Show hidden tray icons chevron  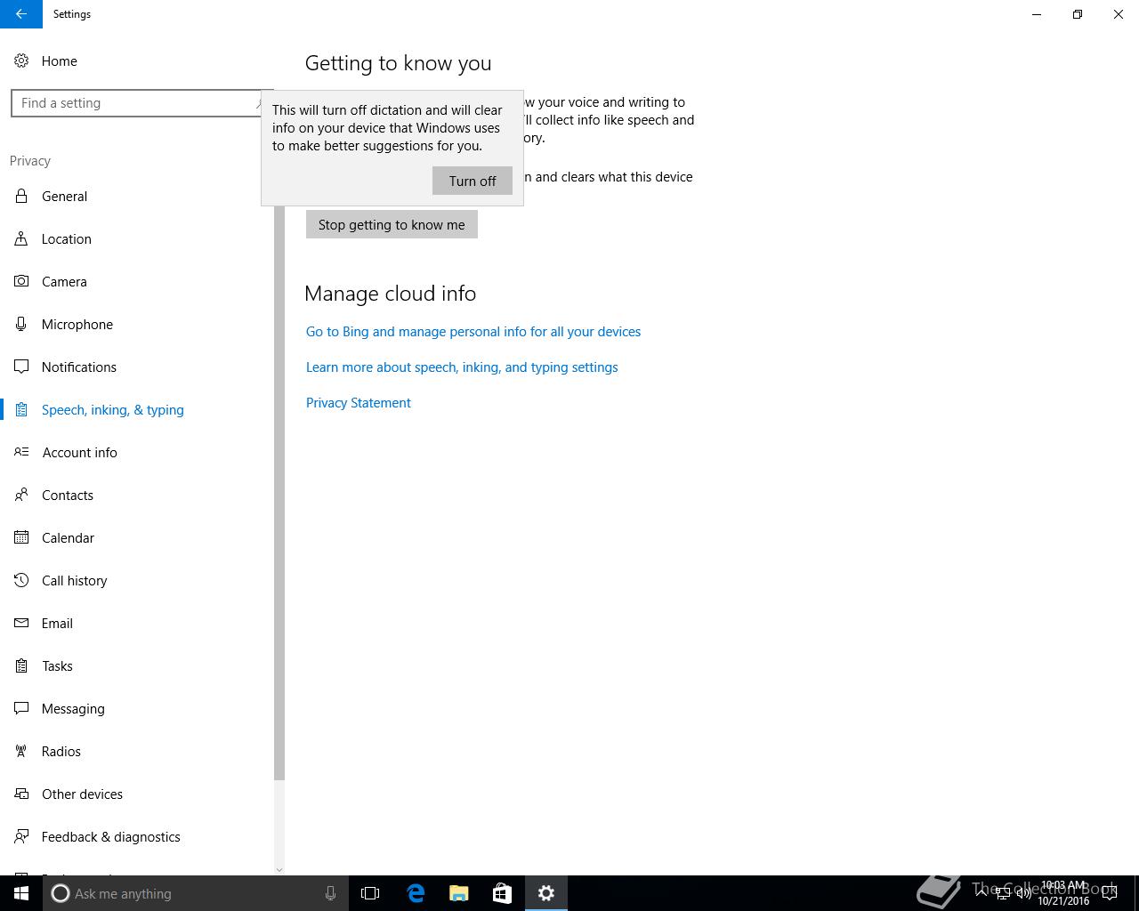(981, 893)
